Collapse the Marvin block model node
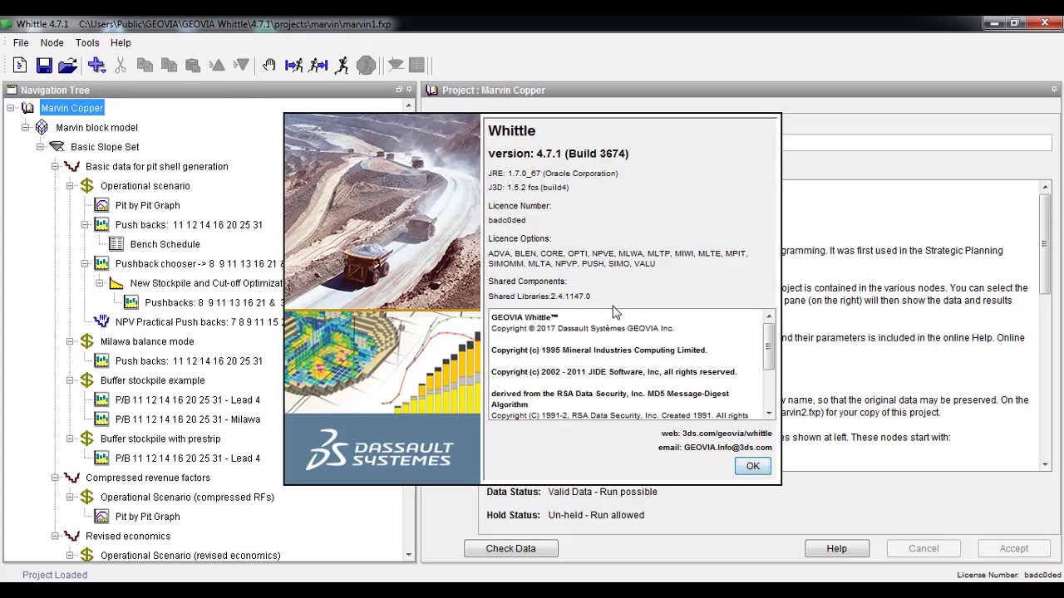This screenshot has width=1064, height=598. click(25, 127)
